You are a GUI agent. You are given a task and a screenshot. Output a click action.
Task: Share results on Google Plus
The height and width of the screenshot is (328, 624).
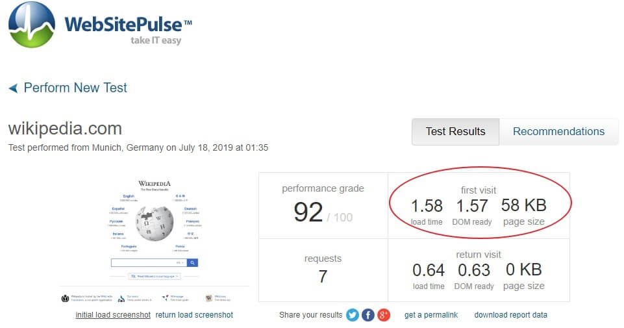pyautogui.click(x=384, y=315)
